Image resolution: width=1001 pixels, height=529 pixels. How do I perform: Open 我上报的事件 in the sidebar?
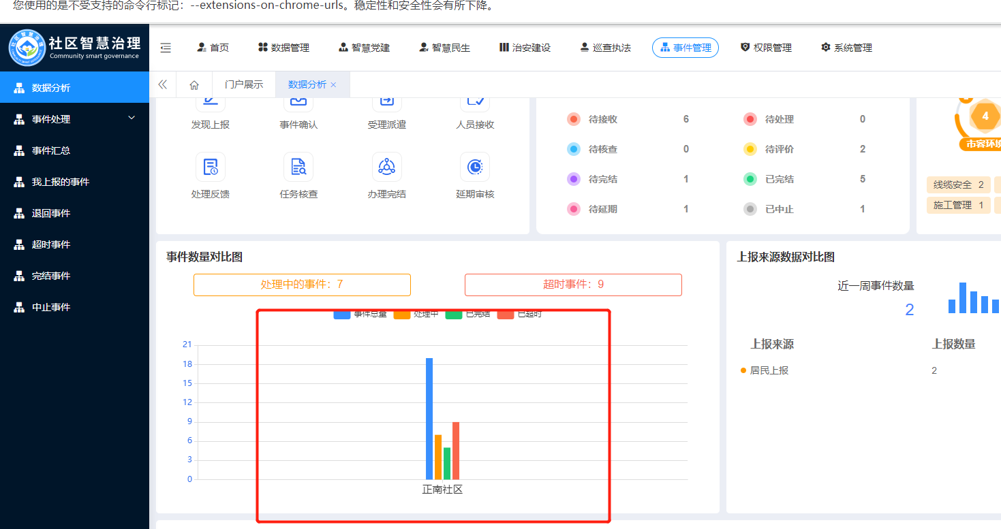(x=74, y=181)
